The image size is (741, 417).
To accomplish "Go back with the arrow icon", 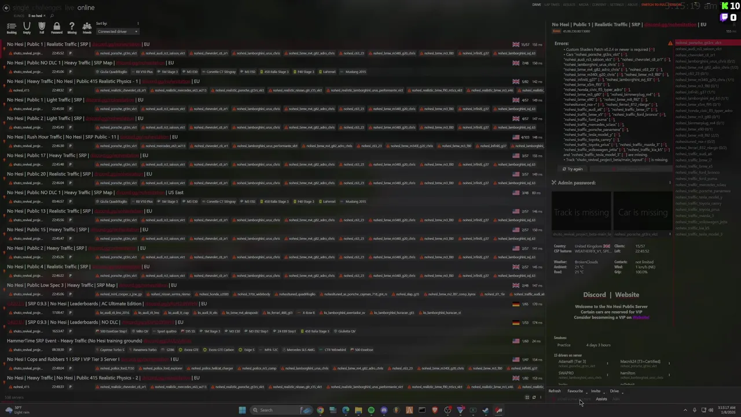I will coord(6,8).
